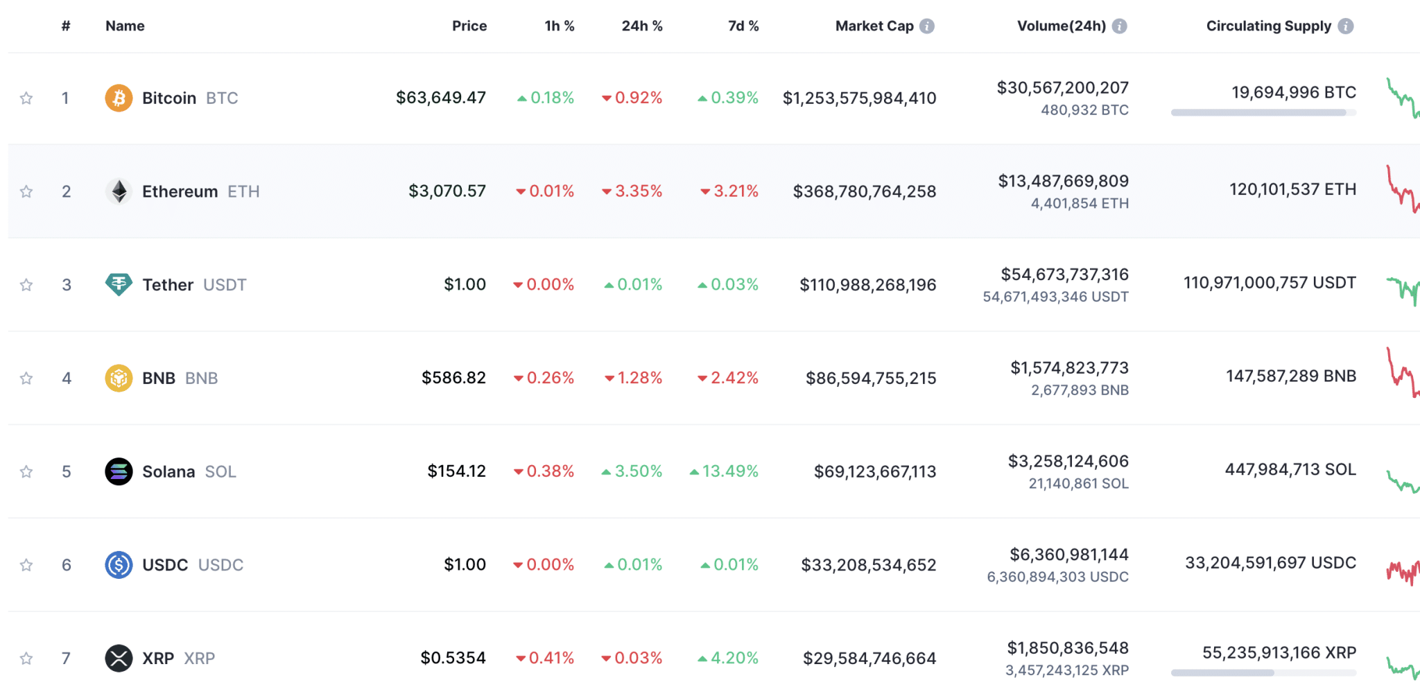Viewport: 1420px width, 696px height.
Task: Click Solana 7d change 13.49%
Action: point(724,471)
